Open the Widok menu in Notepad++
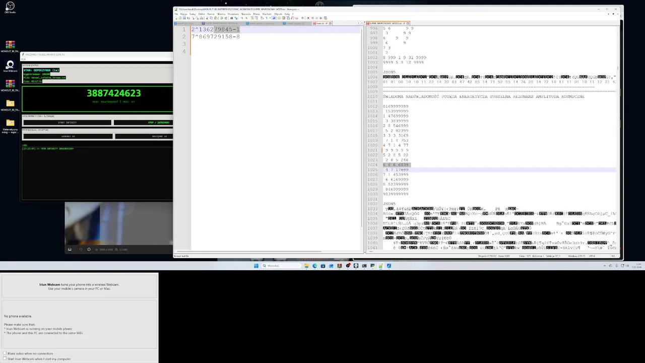645x363 pixels. pos(201,14)
